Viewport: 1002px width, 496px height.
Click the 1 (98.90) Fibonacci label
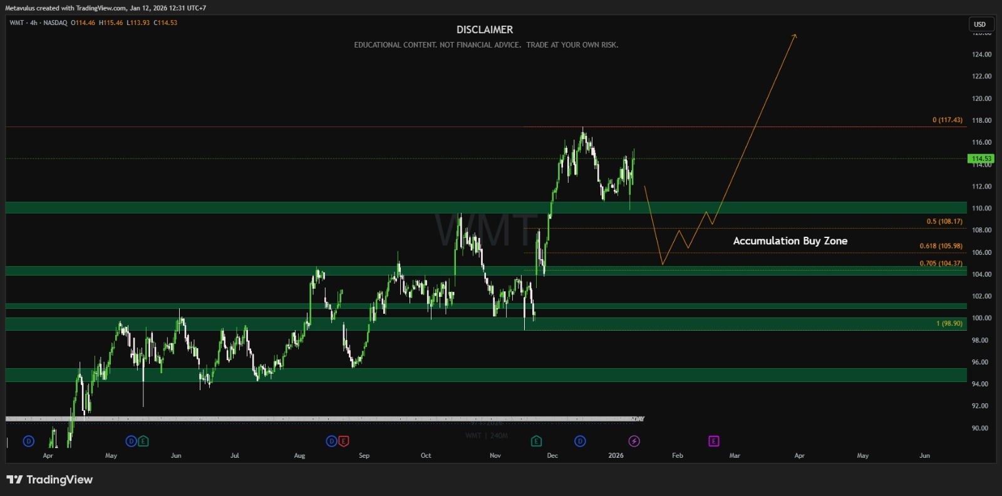click(x=949, y=323)
